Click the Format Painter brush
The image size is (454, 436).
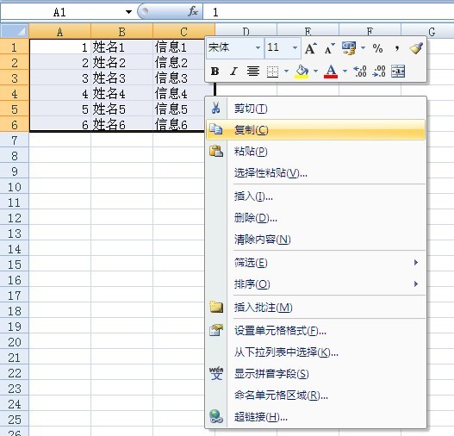point(416,48)
